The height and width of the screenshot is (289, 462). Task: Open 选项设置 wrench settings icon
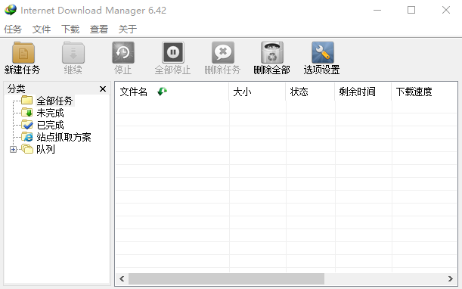(323, 52)
